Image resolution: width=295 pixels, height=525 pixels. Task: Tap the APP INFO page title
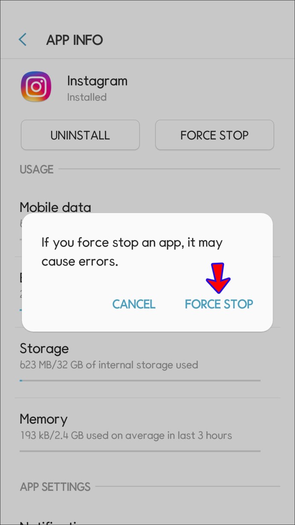(74, 40)
